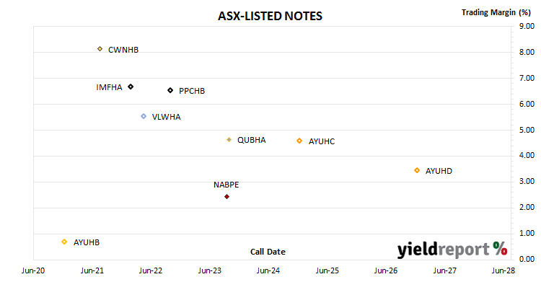Select the VLWHA light blue marker
This screenshot has height=282, width=541.
click(144, 116)
